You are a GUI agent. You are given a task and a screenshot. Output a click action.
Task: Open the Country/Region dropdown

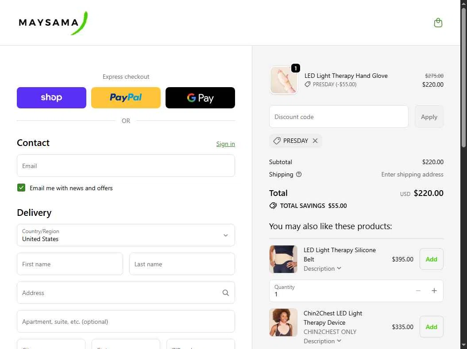[x=126, y=235]
